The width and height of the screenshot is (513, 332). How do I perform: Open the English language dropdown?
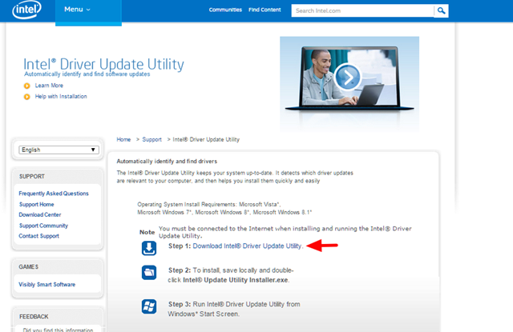(59, 150)
